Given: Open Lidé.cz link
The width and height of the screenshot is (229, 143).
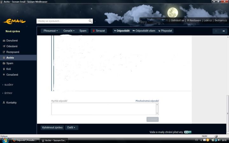Looking at the screenshot, I should 208,20.
